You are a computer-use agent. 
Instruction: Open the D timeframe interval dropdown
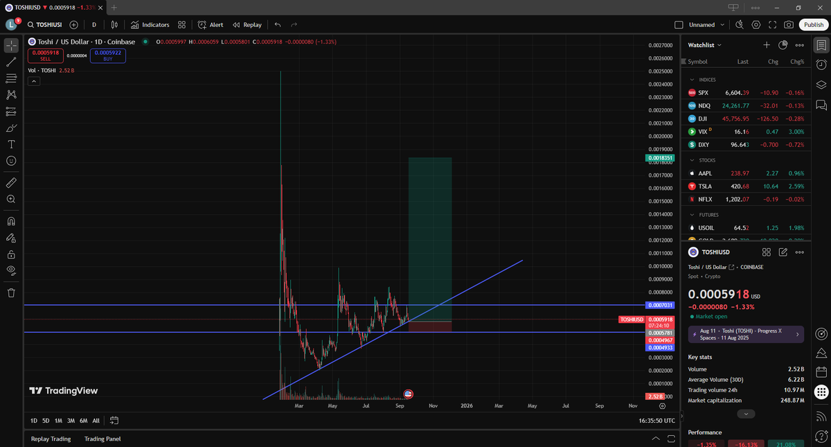point(94,24)
